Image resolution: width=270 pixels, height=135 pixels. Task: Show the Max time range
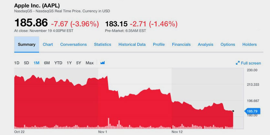coord(90,63)
